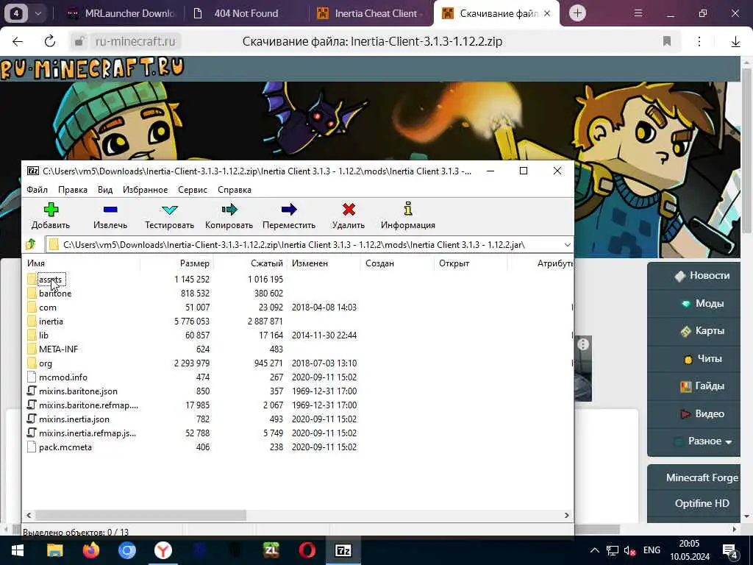The width and height of the screenshot is (753, 565).
Task: Open the Избранное menu
Action: pyautogui.click(x=145, y=190)
